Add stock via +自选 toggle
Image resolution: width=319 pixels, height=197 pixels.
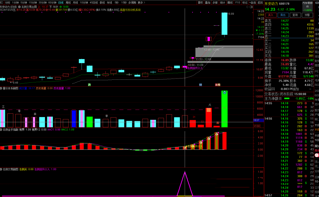click(253, 2)
